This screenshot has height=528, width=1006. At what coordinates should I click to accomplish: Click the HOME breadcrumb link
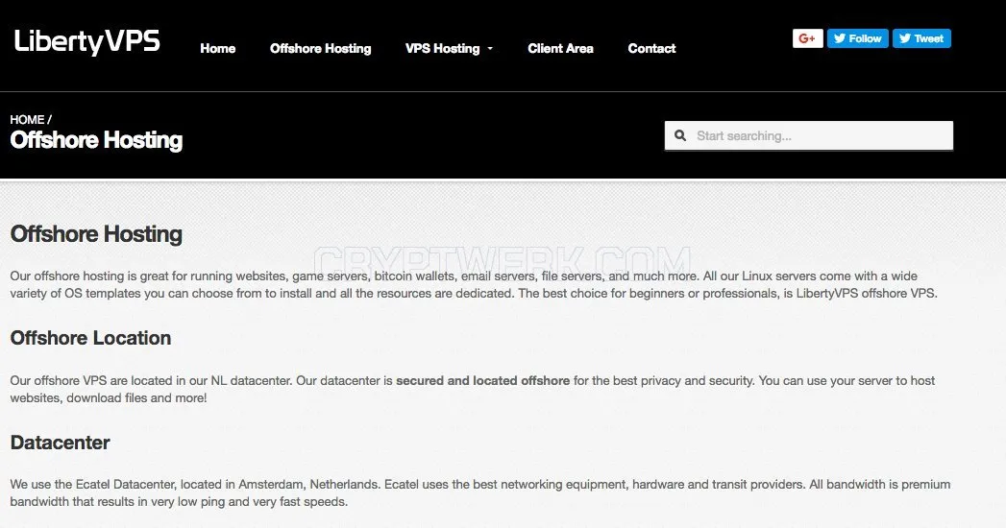point(27,120)
